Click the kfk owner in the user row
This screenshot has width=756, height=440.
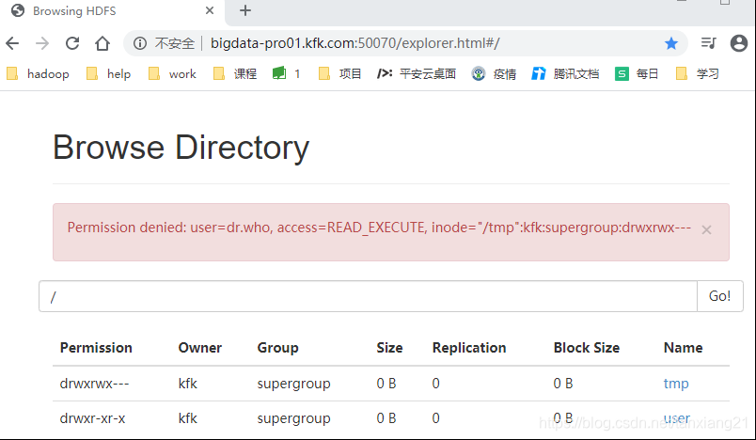click(x=187, y=418)
